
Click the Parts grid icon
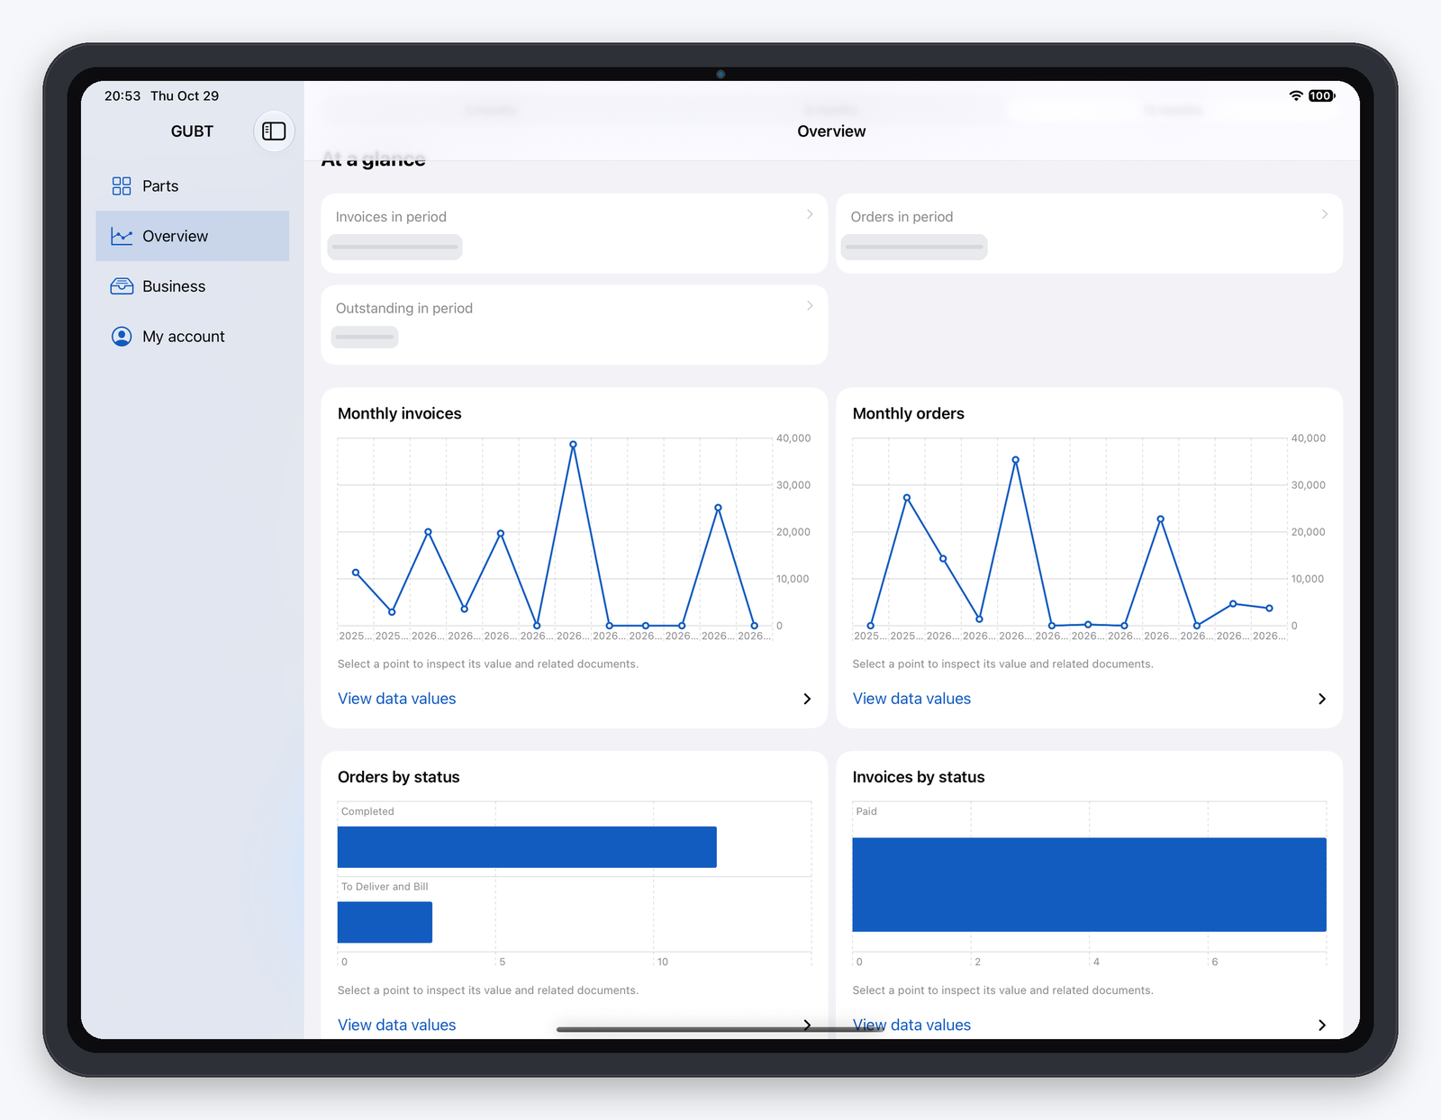(122, 186)
